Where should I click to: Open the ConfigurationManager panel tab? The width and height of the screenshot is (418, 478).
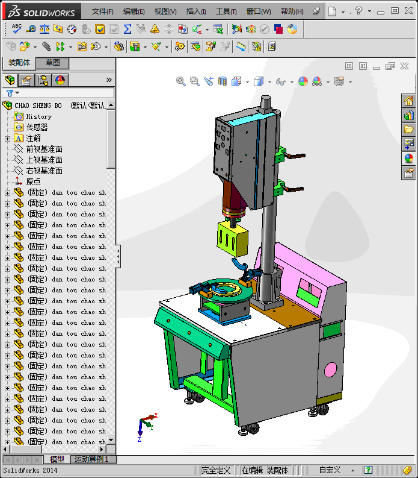(43, 81)
